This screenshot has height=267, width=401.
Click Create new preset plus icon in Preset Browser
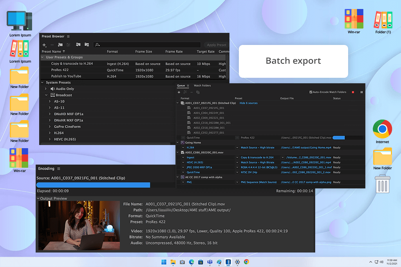[44, 45]
